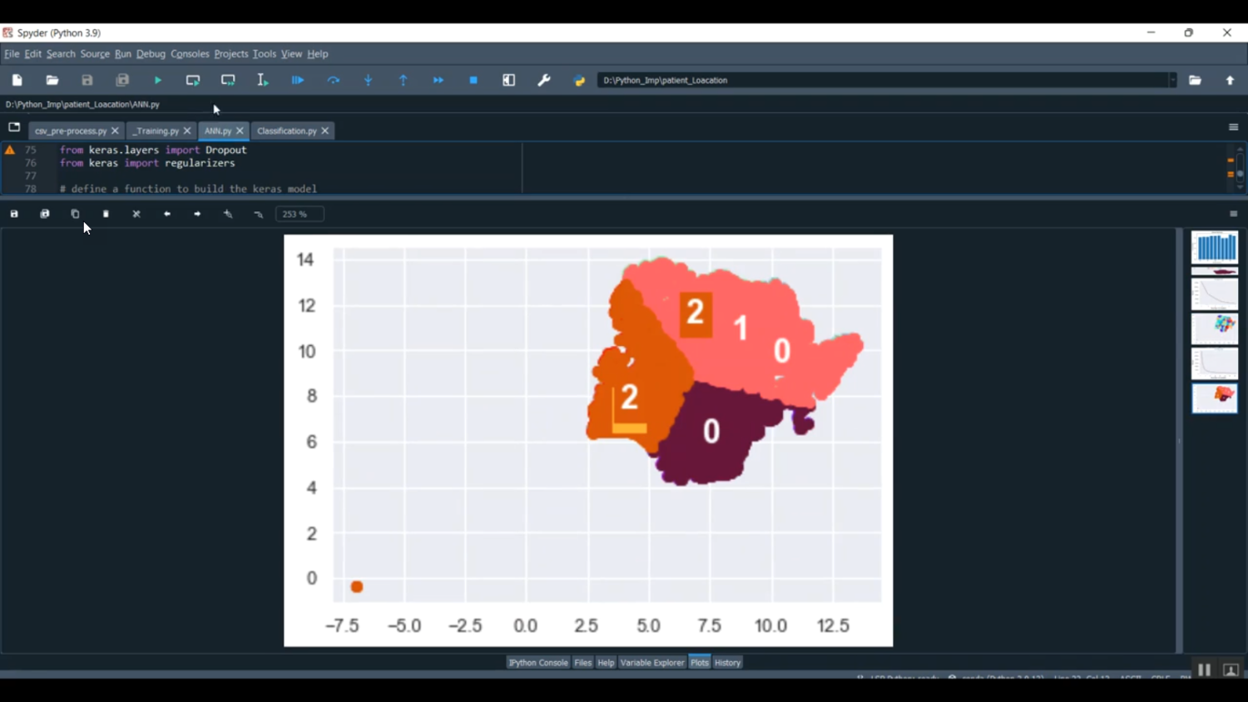Image resolution: width=1248 pixels, height=702 pixels.
Task: Expand the working directory path dropdown
Action: click(1172, 81)
